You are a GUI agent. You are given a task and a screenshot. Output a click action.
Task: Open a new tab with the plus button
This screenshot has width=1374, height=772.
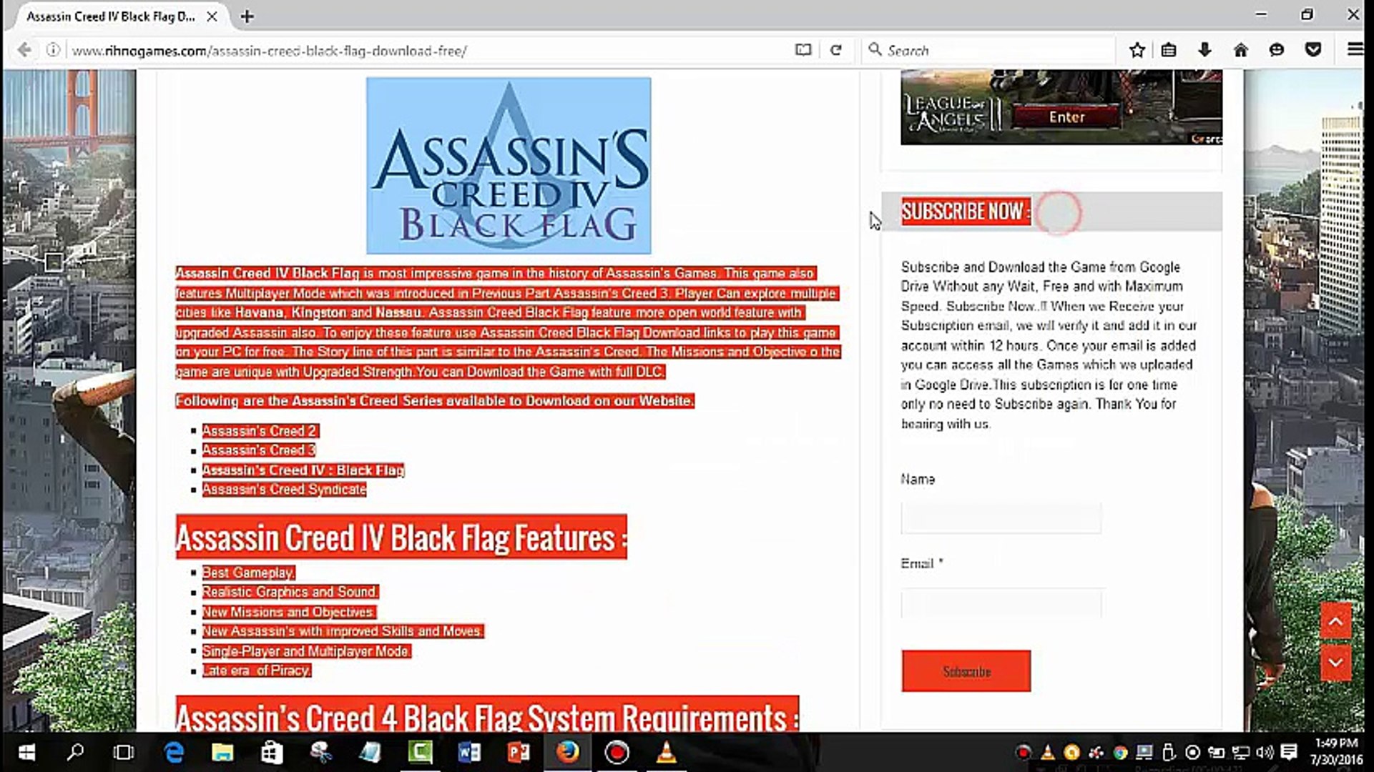(x=247, y=16)
